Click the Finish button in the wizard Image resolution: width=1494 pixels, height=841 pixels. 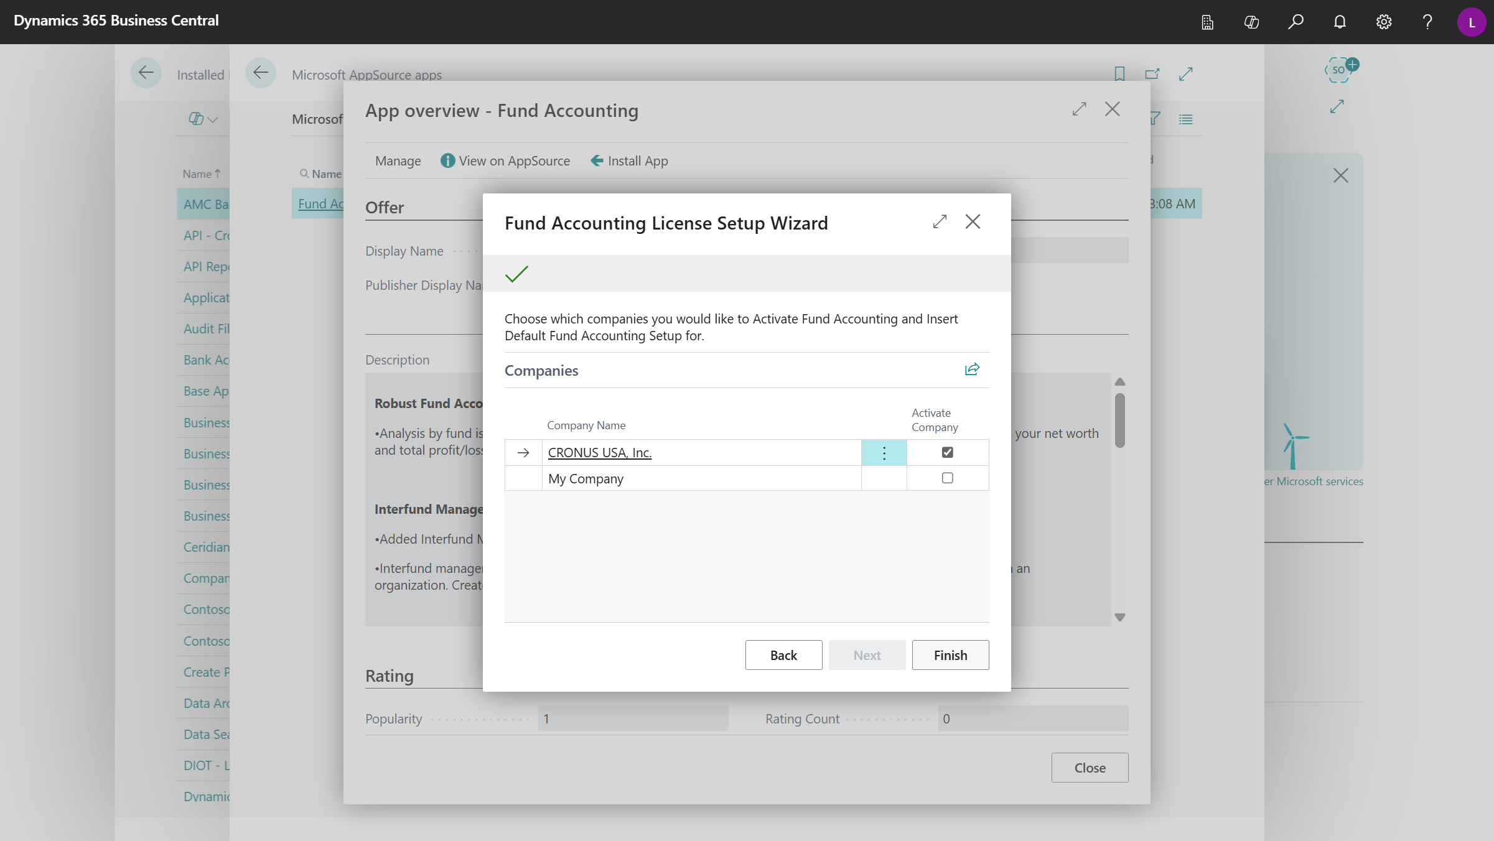[x=950, y=654]
